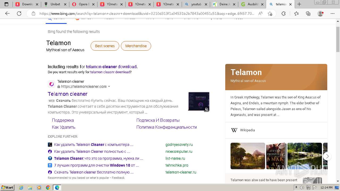
Task: Add this page to favorites
Action: coord(270,14)
